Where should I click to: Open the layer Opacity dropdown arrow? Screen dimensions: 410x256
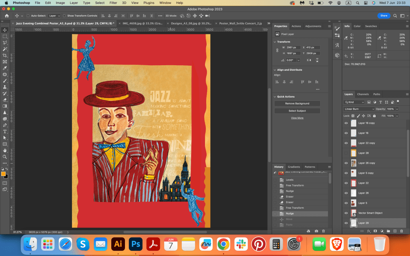[x=397, y=109]
